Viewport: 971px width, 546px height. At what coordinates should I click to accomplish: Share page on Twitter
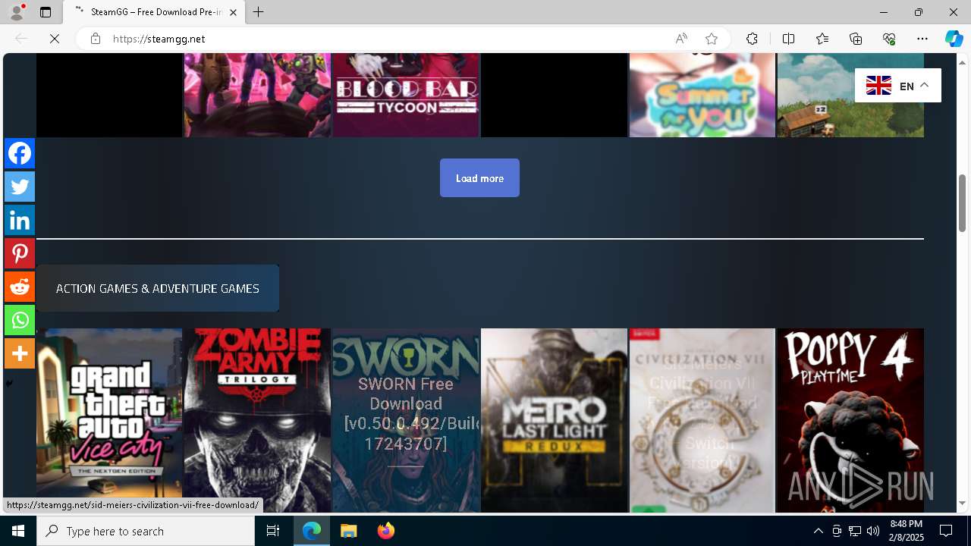pos(20,187)
